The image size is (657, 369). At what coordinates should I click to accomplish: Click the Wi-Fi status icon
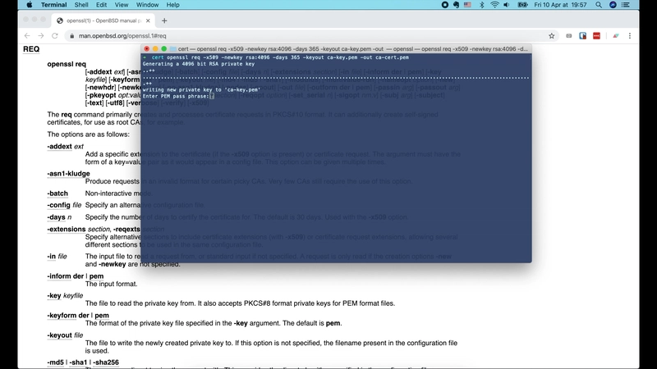[494, 5]
